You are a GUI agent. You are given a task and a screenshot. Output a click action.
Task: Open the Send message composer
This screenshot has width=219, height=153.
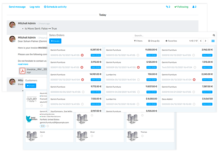17,7
